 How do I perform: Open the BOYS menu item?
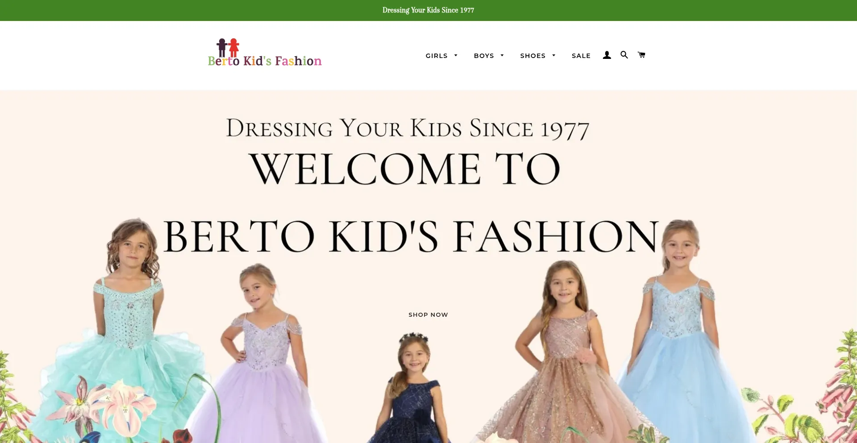point(484,56)
